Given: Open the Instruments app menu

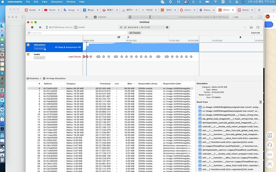Looking at the screenshot, I should (15, 2).
